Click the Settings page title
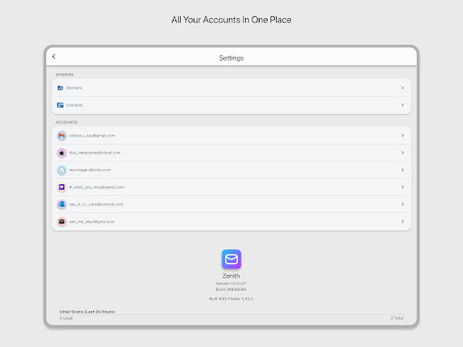The height and width of the screenshot is (347, 463). coord(231,58)
